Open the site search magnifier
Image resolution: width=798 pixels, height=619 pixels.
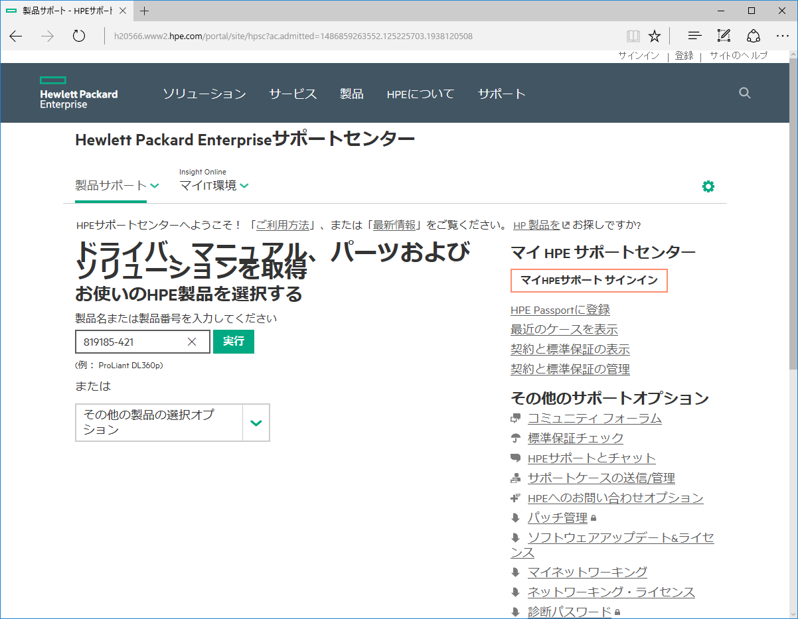pyautogui.click(x=745, y=93)
